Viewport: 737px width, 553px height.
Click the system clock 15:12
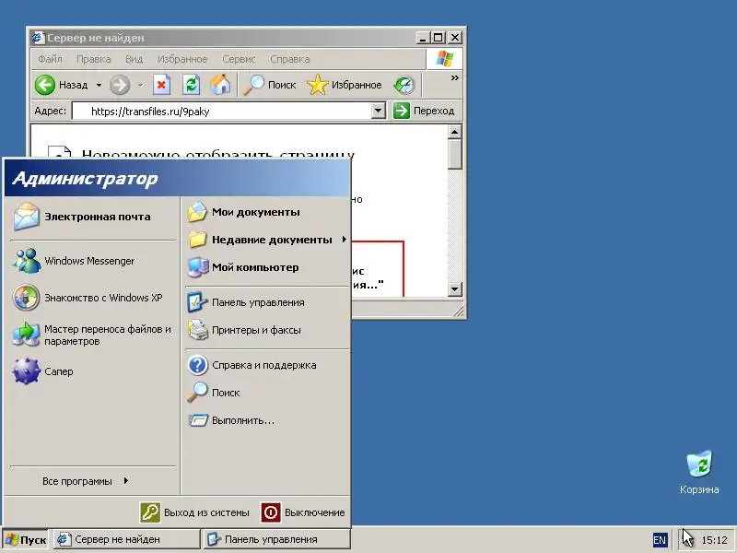pyautogui.click(x=714, y=540)
